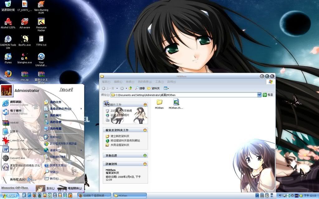This screenshot has width=319, height=199.
Task: Click the 電腦關機(U) Shut Down button
Action: click(69, 188)
